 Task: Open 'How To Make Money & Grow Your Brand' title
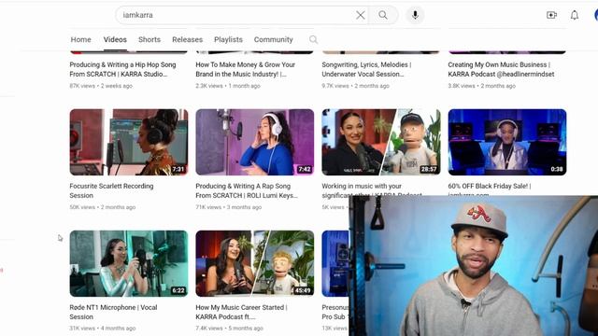[x=246, y=69]
